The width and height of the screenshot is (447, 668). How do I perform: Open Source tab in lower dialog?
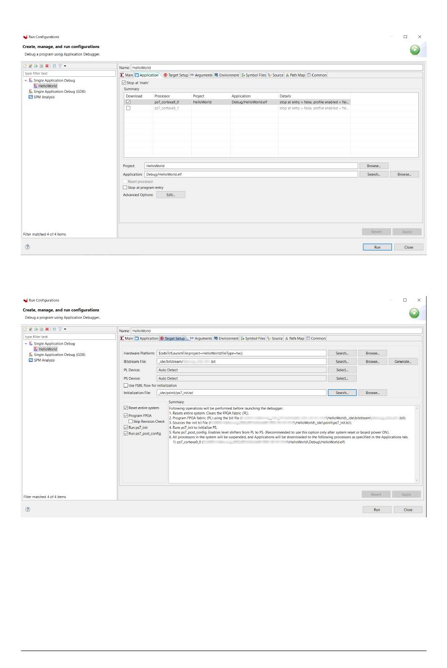pyautogui.click(x=275, y=338)
